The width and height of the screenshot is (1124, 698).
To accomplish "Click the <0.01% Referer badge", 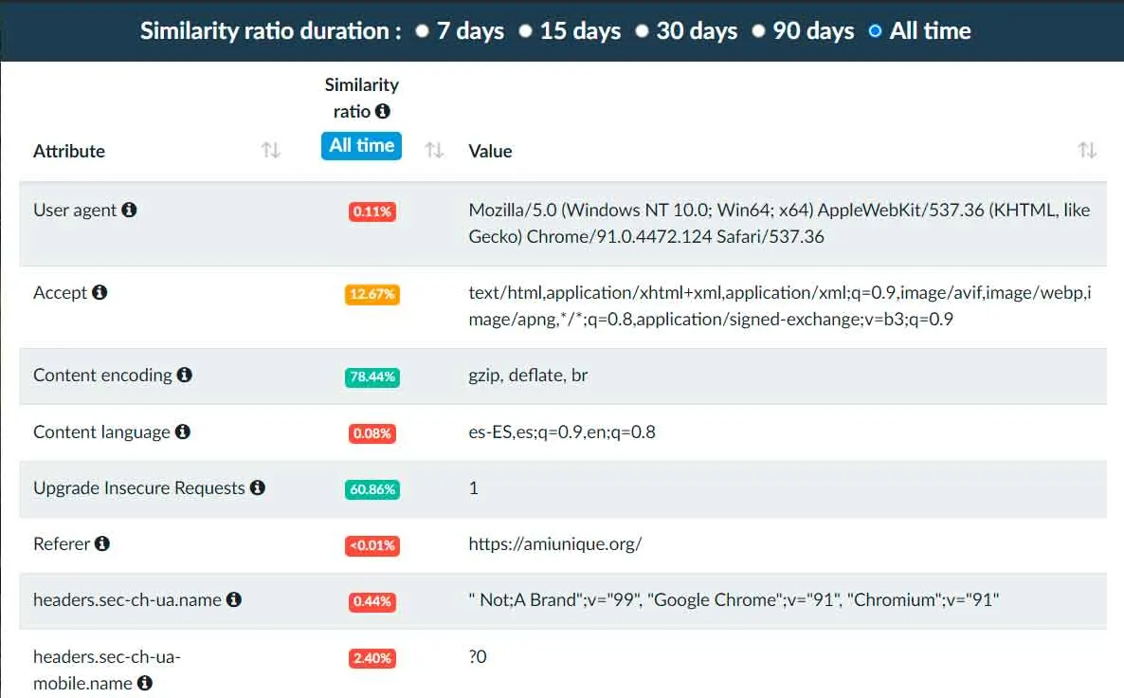I will (372, 545).
